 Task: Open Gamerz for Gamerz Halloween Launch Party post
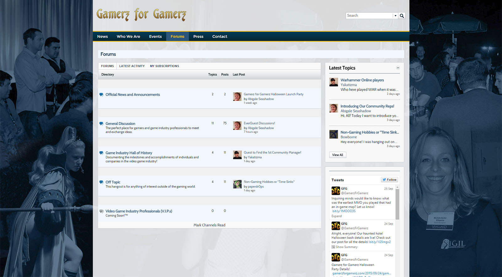click(x=274, y=94)
